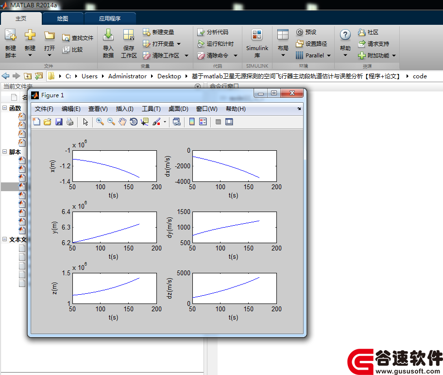Save the figure with the floppy disk icon
This screenshot has width=443, height=375.
pos(59,122)
